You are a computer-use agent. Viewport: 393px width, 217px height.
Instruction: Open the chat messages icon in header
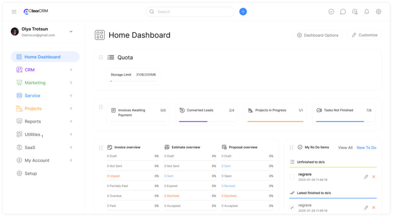(343, 12)
